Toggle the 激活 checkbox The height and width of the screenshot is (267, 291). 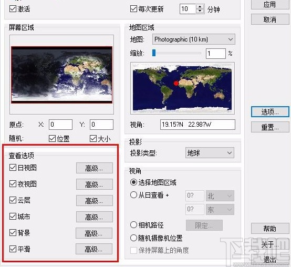coord(13,9)
